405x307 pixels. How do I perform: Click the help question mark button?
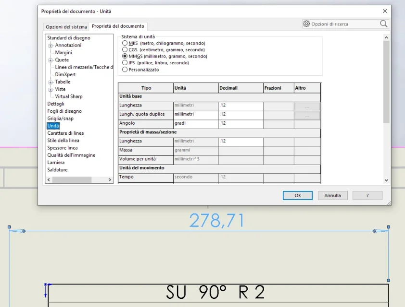[367, 195]
